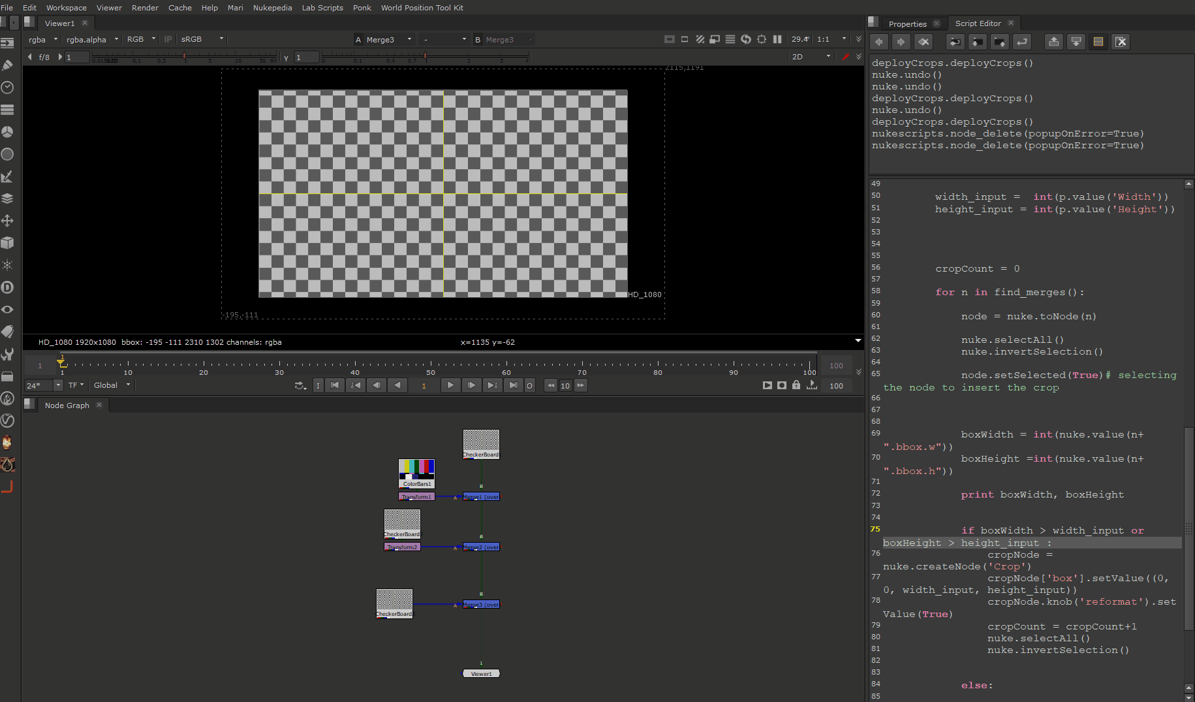Switch to the Properties tab
This screenshot has width=1195, height=702.
(x=907, y=24)
